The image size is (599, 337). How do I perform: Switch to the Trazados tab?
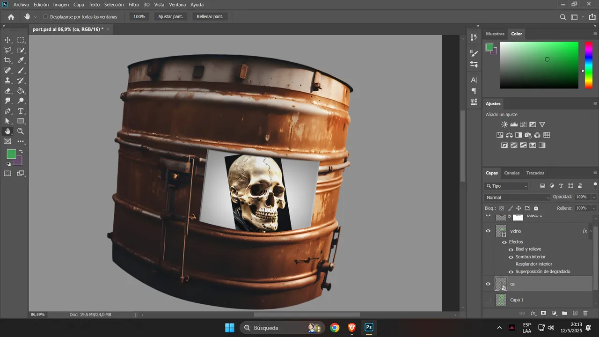tap(535, 173)
